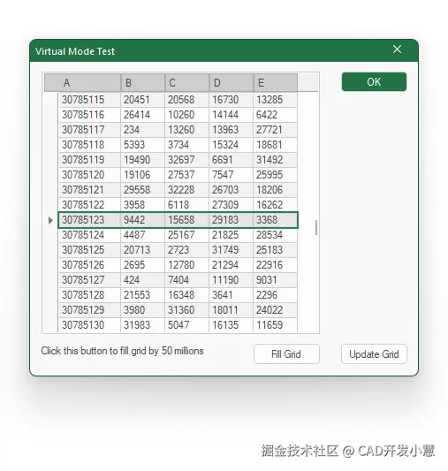Click value 32697 in column C

(x=186, y=160)
